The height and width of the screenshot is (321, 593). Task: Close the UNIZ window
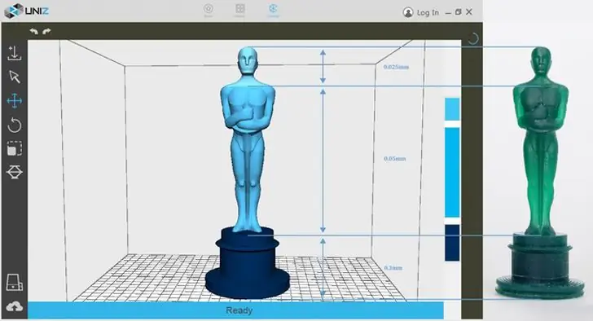[469, 12]
